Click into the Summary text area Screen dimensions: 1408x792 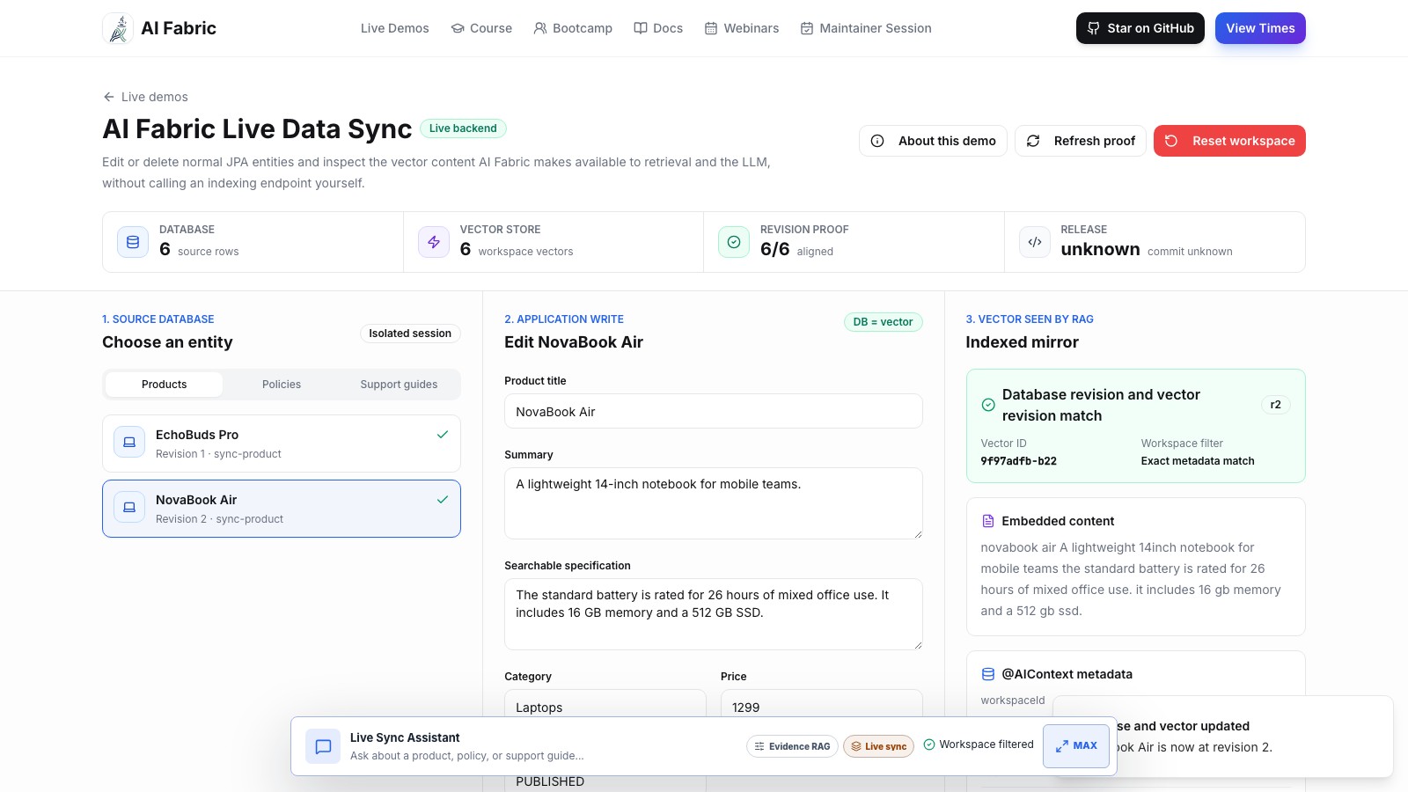[x=714, y=503]
